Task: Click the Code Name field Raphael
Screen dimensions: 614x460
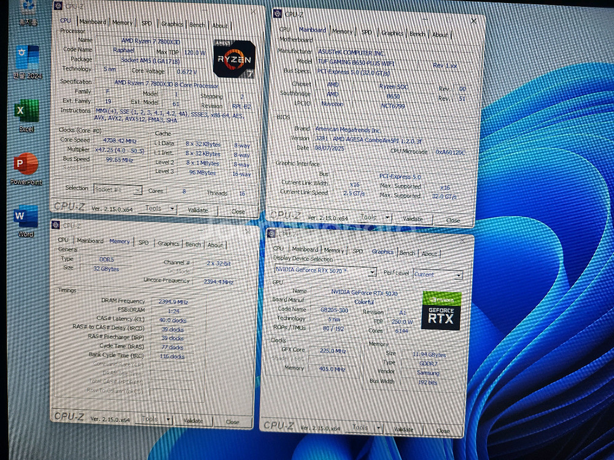Action: [x=124, y=50]
